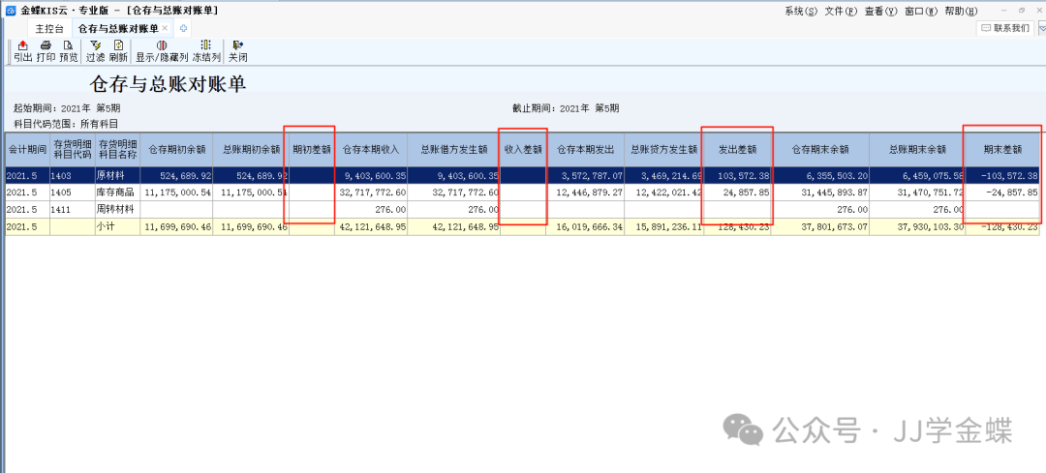Open the 帮助(H) menu
This screenshot has width=1046, height=473.
[x=960, y=11]
